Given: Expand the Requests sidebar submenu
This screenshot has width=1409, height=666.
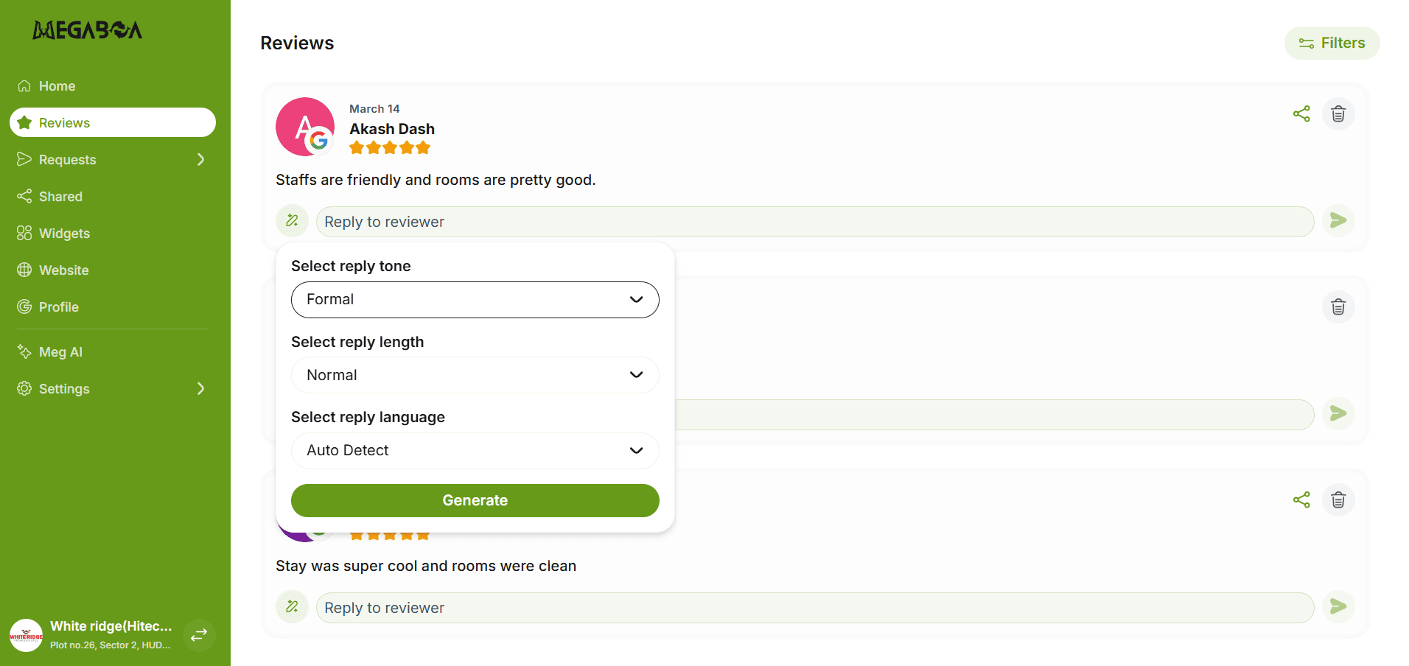Looking at the screenshot, I should [200, 160].
